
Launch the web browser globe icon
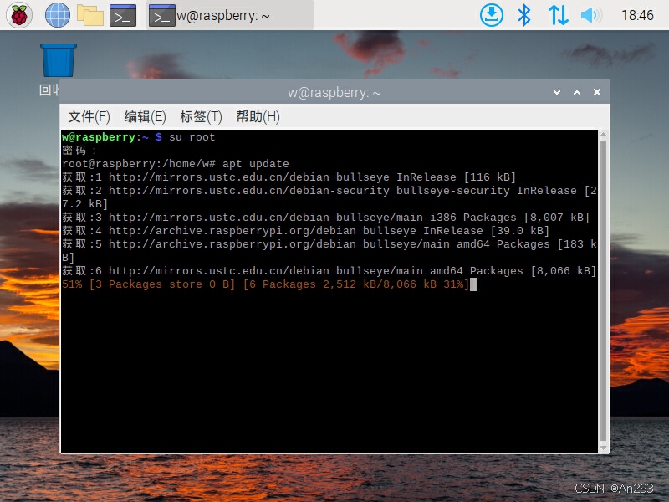pos(58,15)
